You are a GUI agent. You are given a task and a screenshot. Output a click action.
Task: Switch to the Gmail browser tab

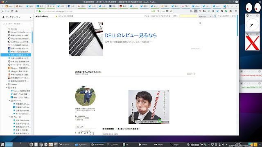[x=82, y=6]
